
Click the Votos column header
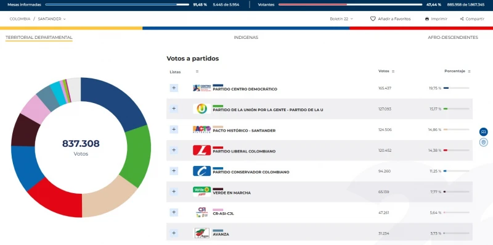[383, 71]
